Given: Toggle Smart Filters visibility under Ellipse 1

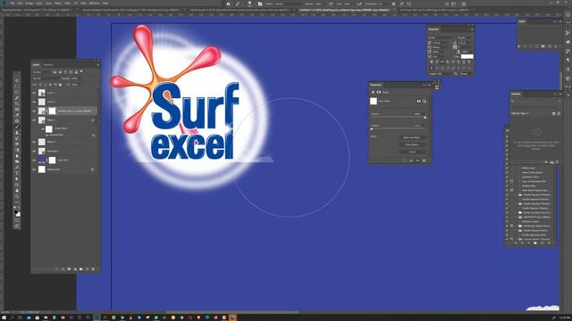Looking at the screenshot, I should [43, 128].
